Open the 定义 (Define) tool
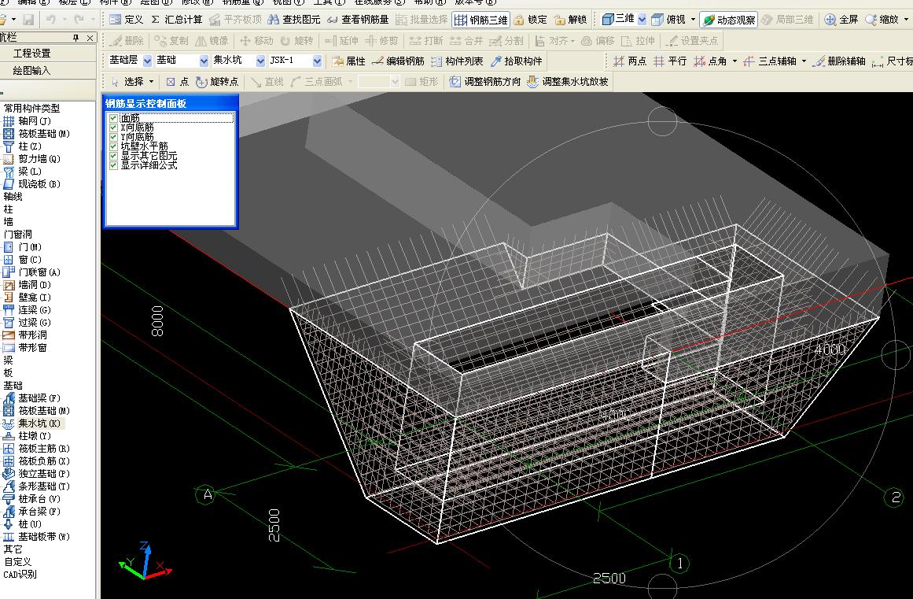 [127, 20]
